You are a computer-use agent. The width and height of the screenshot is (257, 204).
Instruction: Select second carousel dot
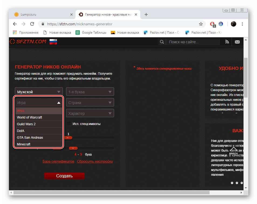tap(237, 183)
